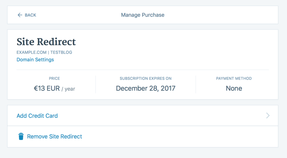
Task: Click the trash can icon
Action: tap(21, 137)
